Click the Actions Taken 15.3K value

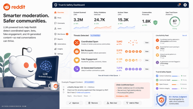123,20
